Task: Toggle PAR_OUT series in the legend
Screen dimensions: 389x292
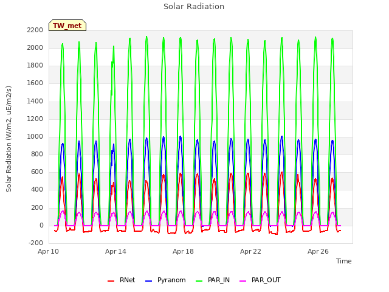Action: click(x=260, y=280)
